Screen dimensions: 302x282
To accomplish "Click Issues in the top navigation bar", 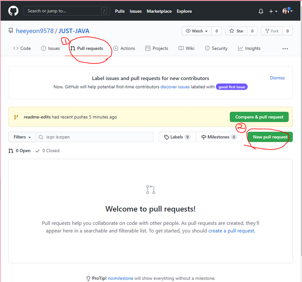I will click(136, 11).
